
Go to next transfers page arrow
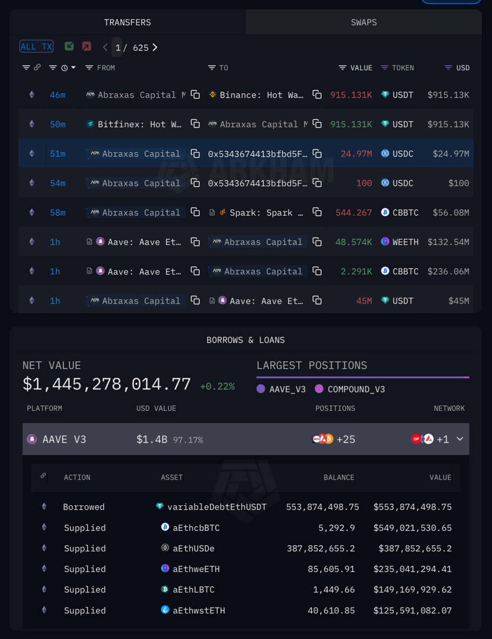click(155, 47)
